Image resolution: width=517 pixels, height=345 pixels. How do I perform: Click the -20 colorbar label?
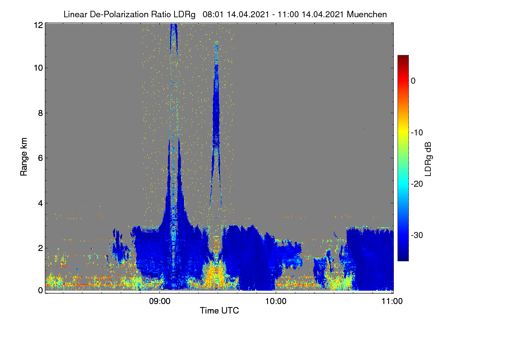417,184
